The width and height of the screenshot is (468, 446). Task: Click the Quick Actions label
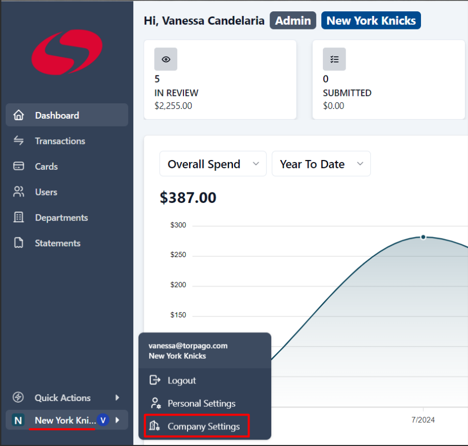pos(63,397)
